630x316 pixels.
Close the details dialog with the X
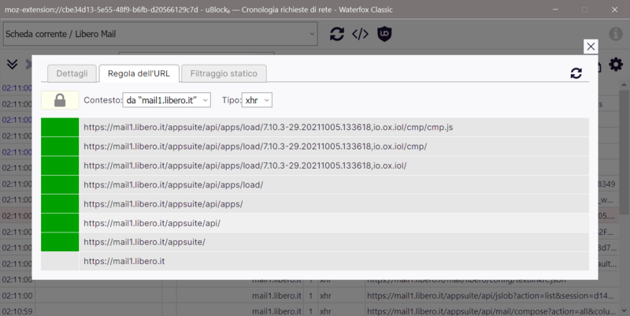(591, 46)
